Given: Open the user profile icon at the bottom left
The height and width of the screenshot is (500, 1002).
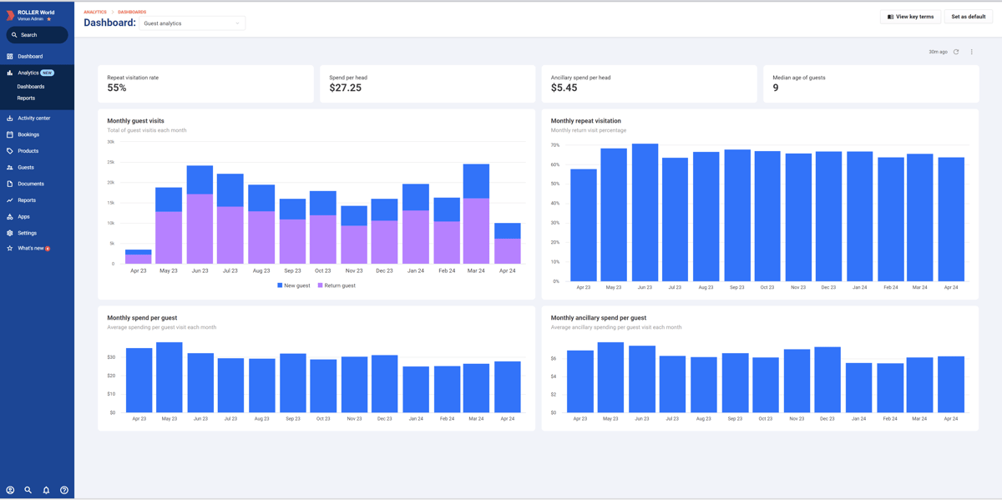Looking at the screenshot, I should click(9, 490).
